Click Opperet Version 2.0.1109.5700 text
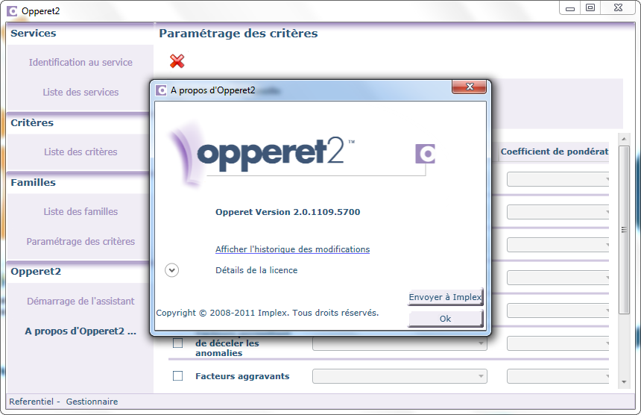 288,212
